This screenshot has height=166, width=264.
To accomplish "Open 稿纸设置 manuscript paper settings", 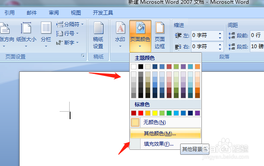I will (98, 36).
